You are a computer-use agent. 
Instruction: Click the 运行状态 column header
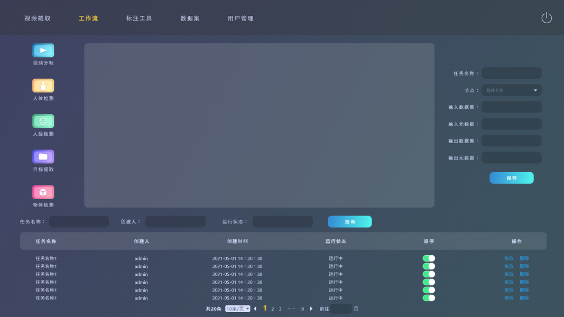(x=336, y=241)
